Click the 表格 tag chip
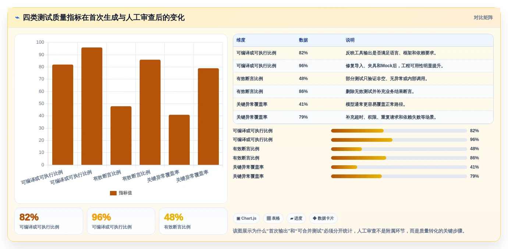 (273, 218)
